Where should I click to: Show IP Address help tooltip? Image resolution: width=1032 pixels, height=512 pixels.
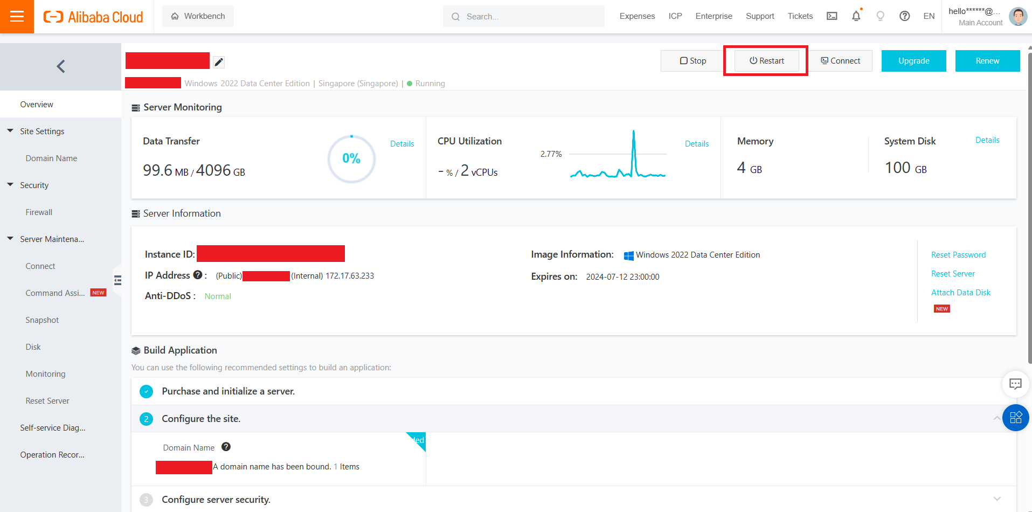198,275
